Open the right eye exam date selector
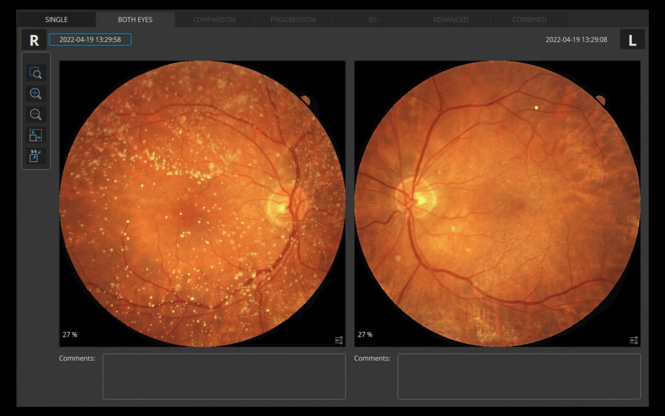The image size is (665, 416). tap(90, 40)
